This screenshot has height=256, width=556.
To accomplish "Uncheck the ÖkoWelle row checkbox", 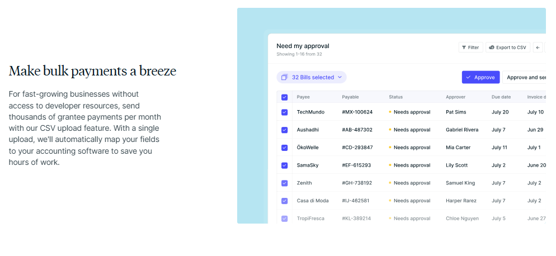I will pos(285,148).
